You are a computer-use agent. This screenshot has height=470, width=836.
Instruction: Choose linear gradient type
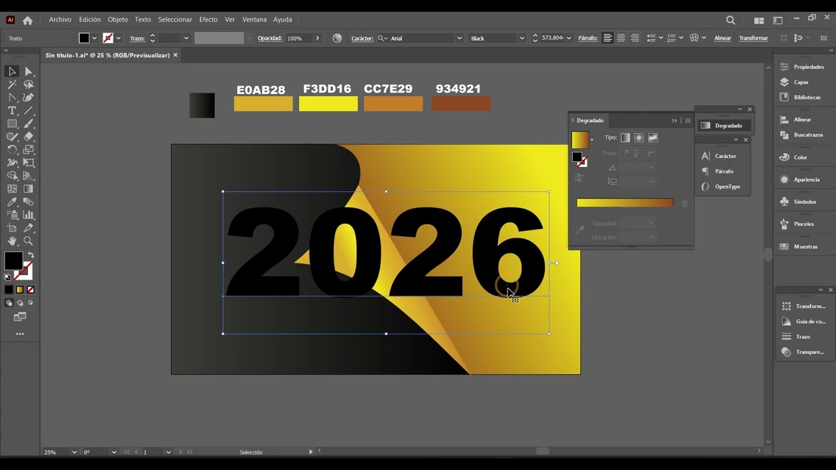tap(625, 138)
